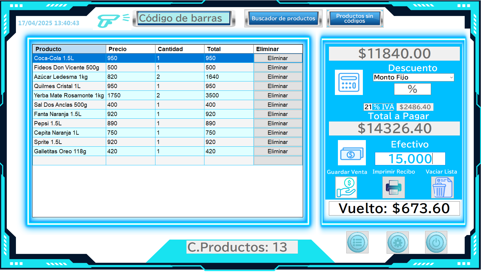This screenshot has width=481, height=272.
Task: Focus the Código de barras input field
Action: 184,18
